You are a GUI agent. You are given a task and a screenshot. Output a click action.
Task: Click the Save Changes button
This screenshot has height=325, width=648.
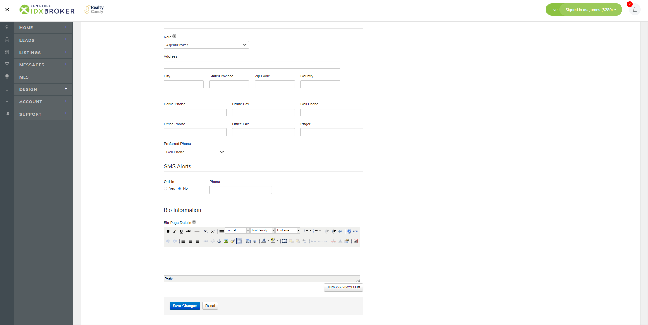pyautogui.click(x=185, y=306)
